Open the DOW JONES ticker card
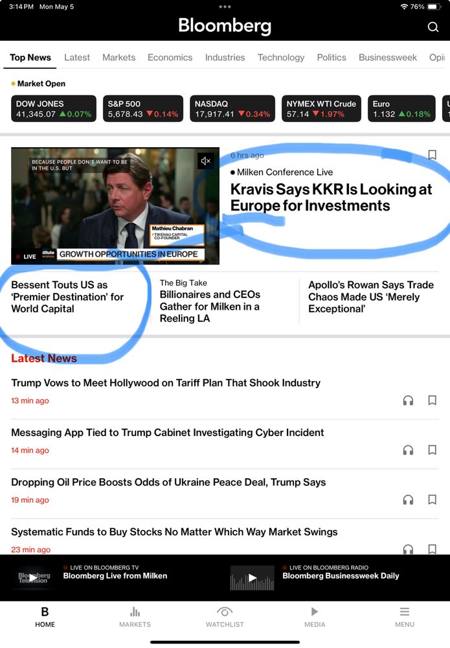450x648 pixels. [54, 109]
